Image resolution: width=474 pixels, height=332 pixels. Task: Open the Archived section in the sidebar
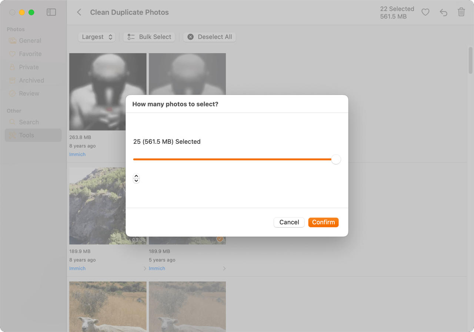[31, 80]
